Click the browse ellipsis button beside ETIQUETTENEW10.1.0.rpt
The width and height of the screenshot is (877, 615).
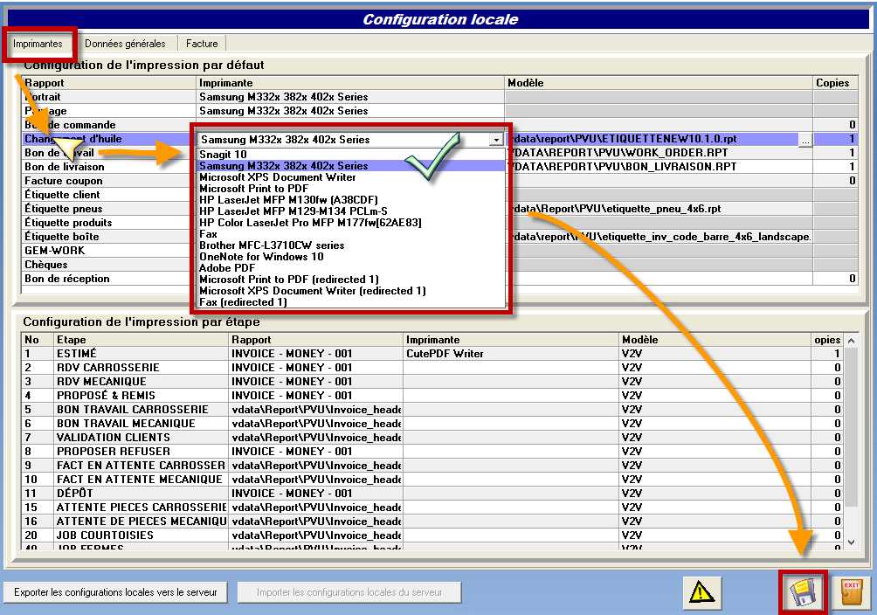click(804, 140)
